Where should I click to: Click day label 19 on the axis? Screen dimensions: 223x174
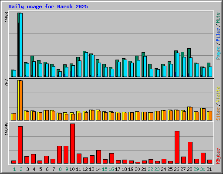coord(131,169)
